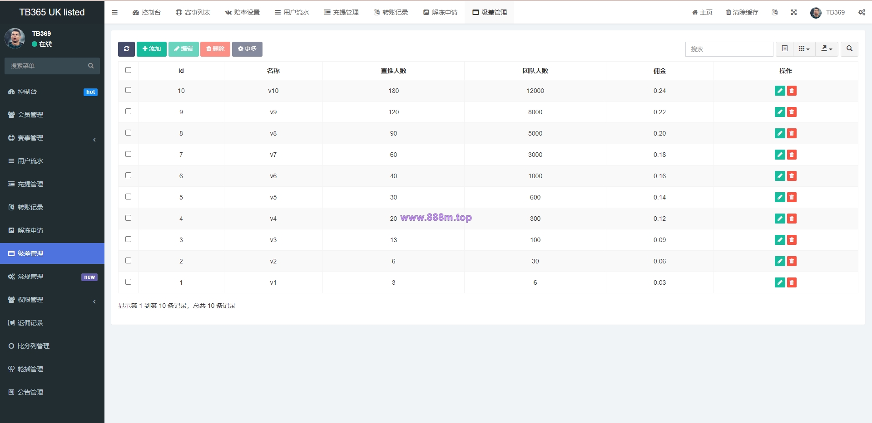872x423 pixels.
Task: Click the magnifier in the sidebar menu search
Action: [91, 66]
